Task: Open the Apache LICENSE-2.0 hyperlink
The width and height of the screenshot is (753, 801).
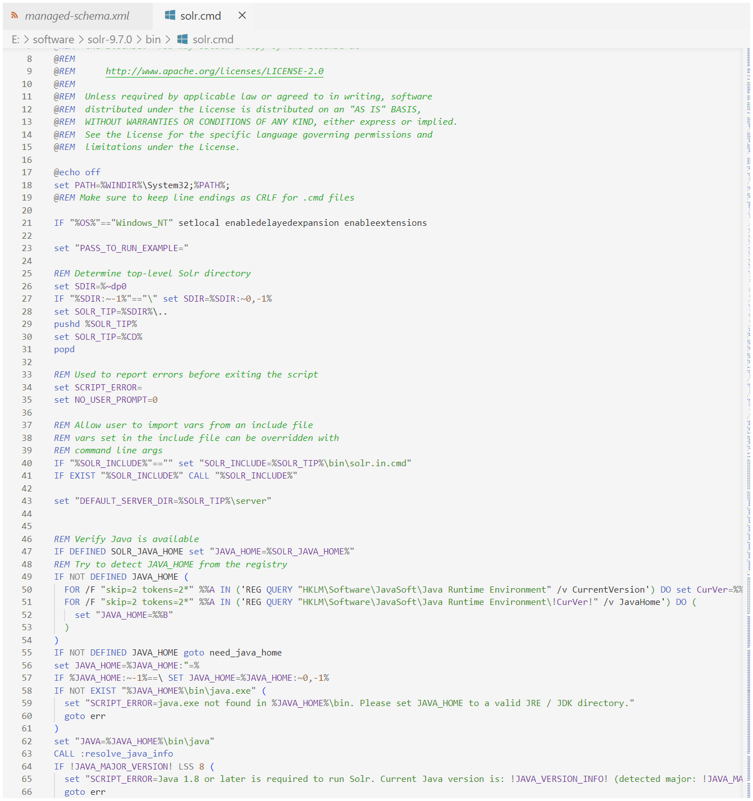Action: click(x=215, y=71)
